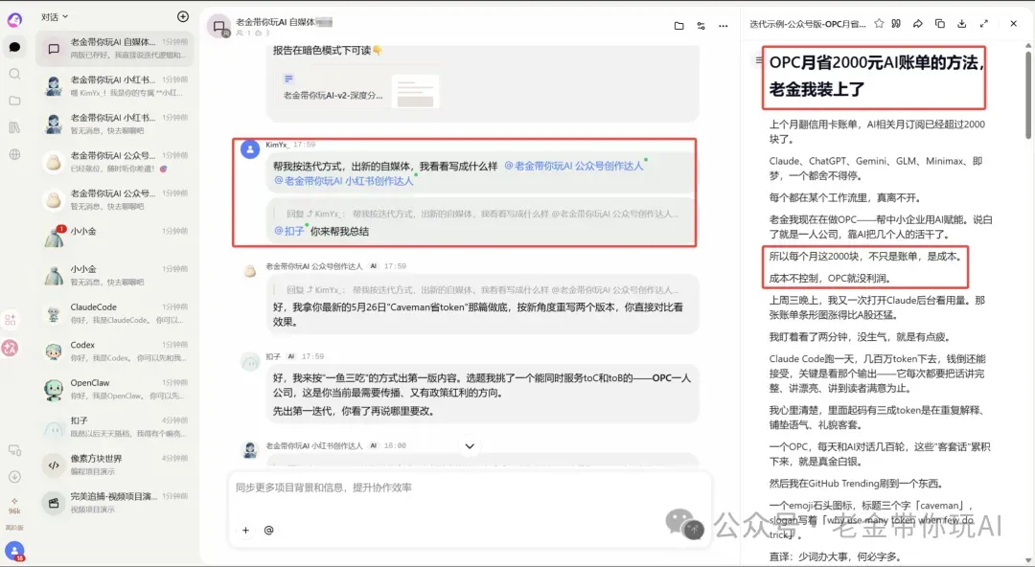Open the Messages chat bubble sidebar icon
Image resolution: width=1035 pixels, height=567 pixels.
click(x=14, y=47)
